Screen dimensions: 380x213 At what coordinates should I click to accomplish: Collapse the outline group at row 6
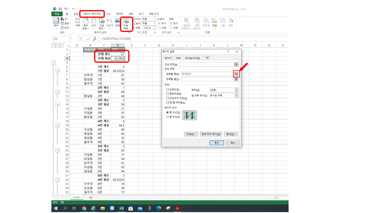[58, 71]
